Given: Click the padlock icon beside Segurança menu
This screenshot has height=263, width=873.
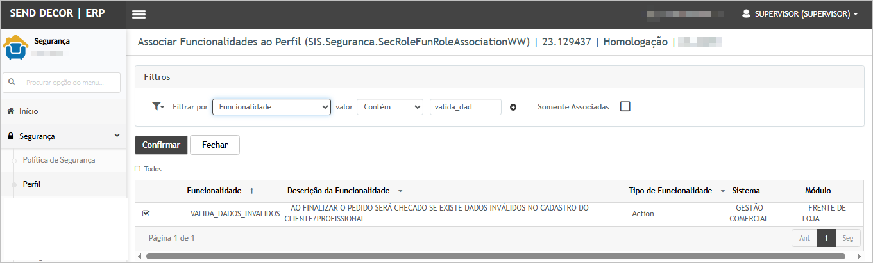Looking at the screenshot, I should [11, 136].
